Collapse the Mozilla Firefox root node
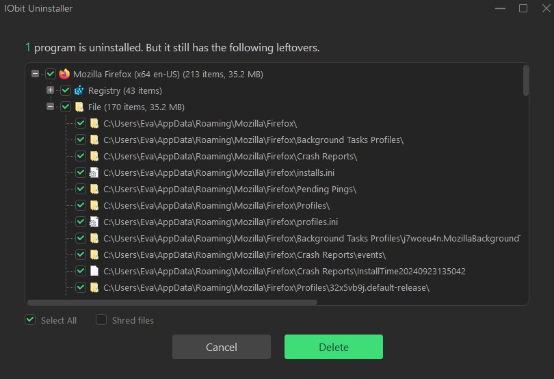The image size is (554, 379). pyautogui.click(x=35, y=73)
